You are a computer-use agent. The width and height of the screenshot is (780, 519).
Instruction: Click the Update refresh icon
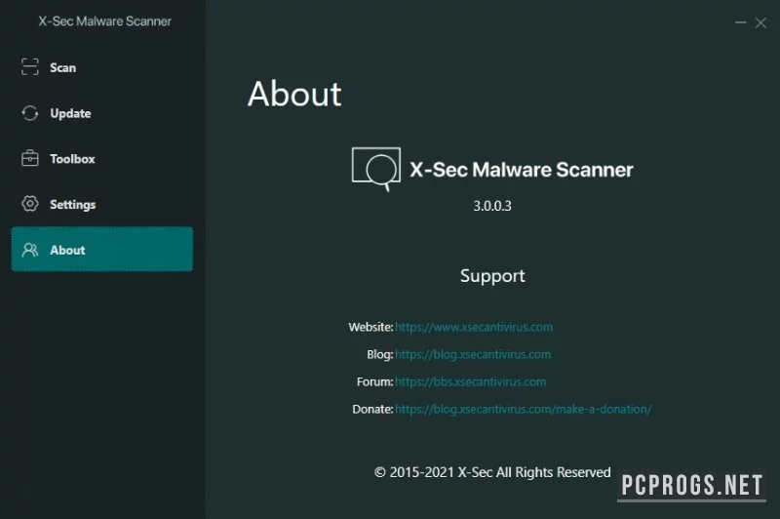30,113
